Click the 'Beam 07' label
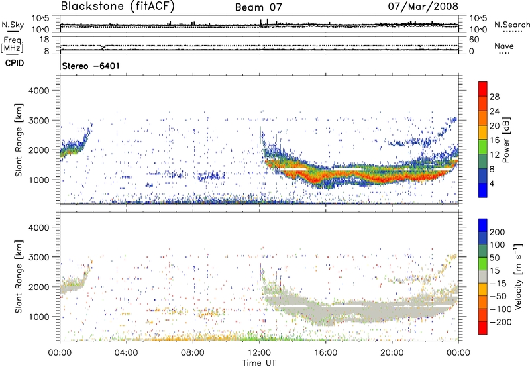The width and height of the screenshot is (530, 367). [258, 7]
